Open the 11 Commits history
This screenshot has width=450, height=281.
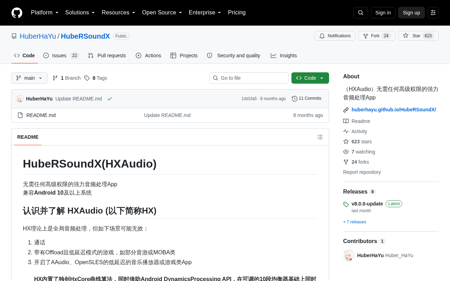pos(307,99)
